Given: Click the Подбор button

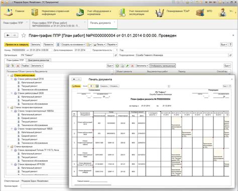Looking at the screenshot, I should coord(25,66).
